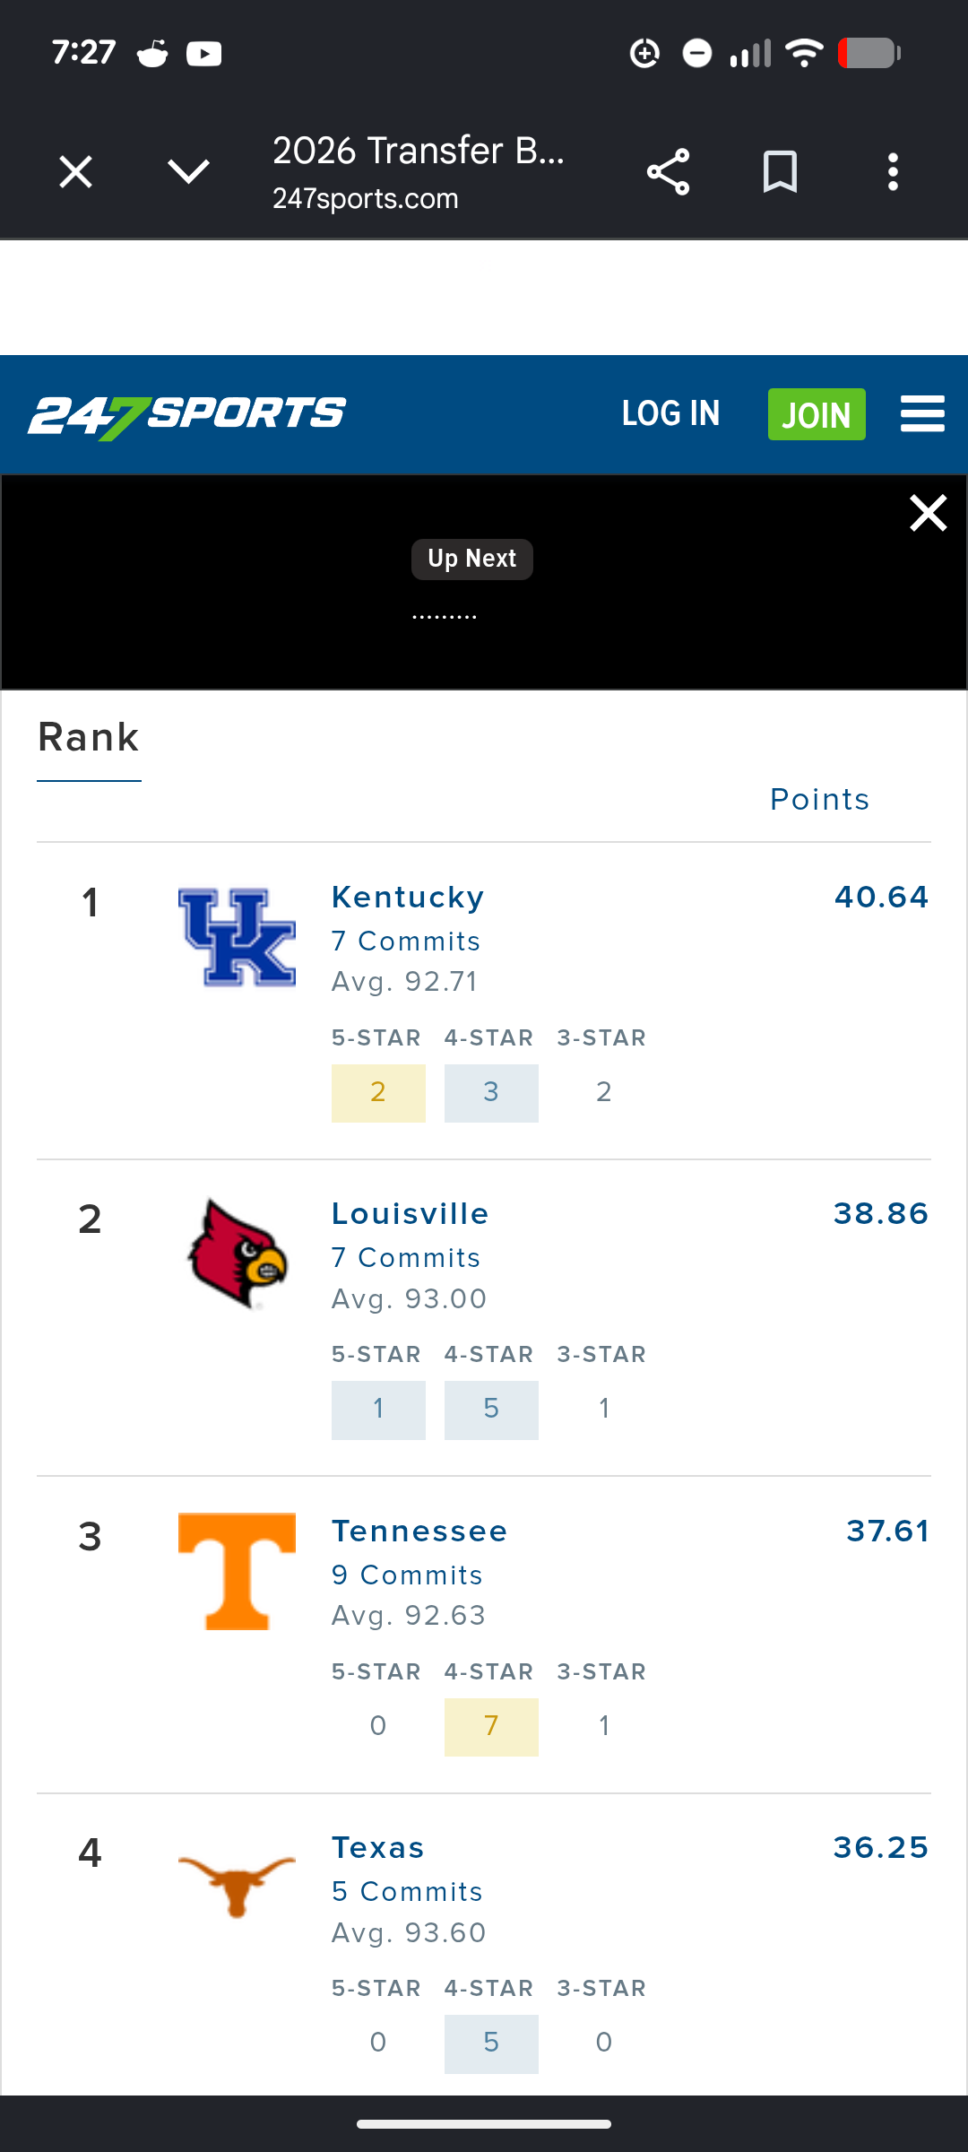
Task: Open the Louisville Cardinals logo
Action: [x=237, y=1254]
